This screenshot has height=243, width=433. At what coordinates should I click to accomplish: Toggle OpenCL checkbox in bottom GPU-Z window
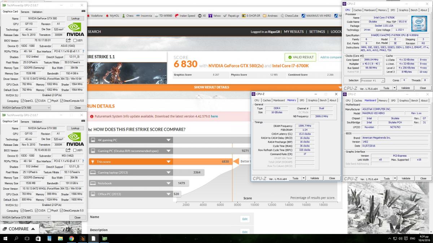pyautogui.click(x=22, y=211)
